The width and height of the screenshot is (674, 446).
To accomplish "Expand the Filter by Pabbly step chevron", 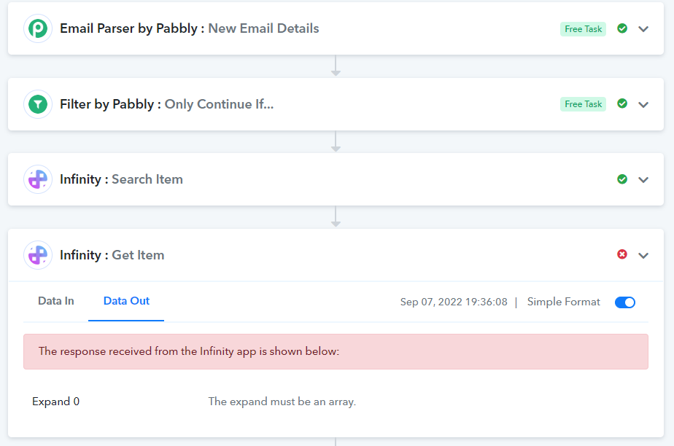I will coord(643,104).
